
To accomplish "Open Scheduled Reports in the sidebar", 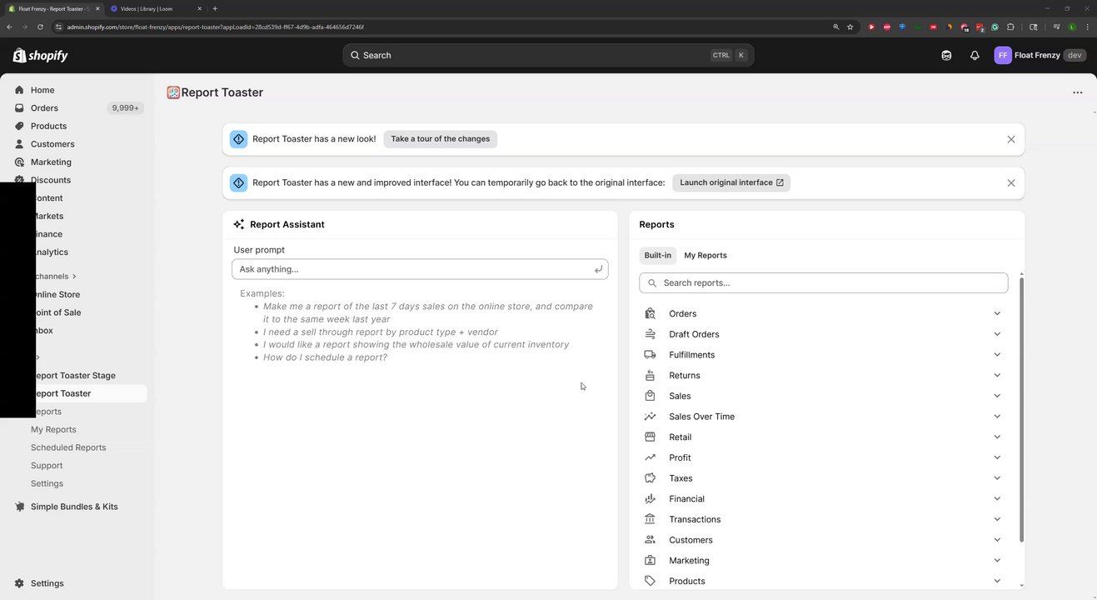I will click(x=68, y=447).
